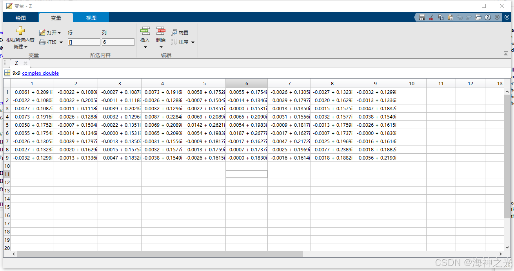Select column header 12
Viewport: 514px width, 271px height.
470,83
